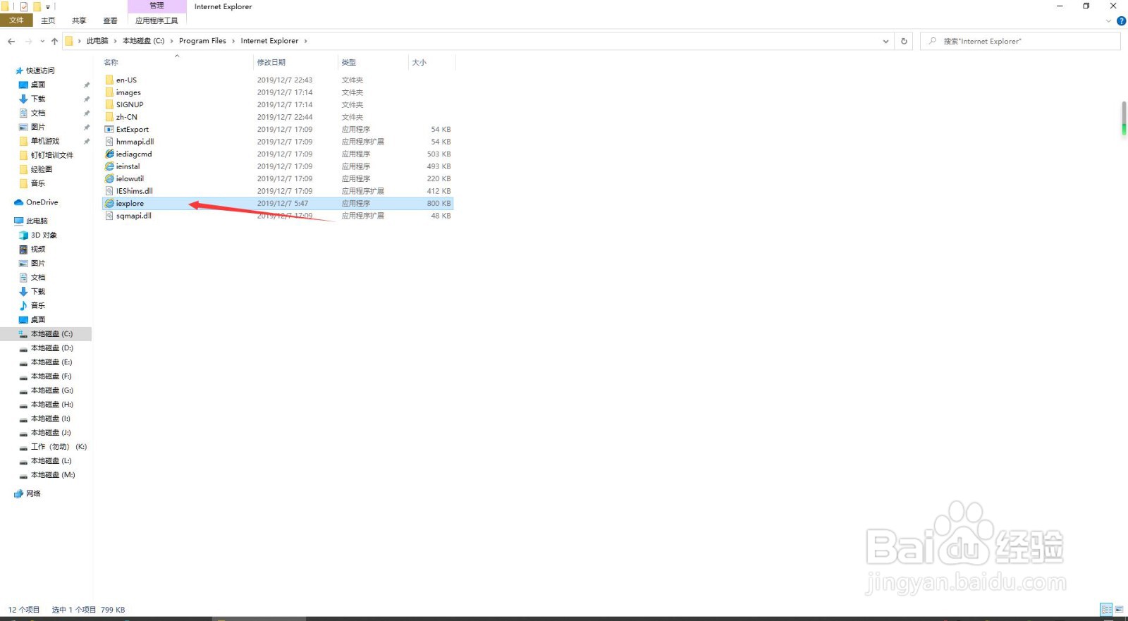Open OneDrive in navigation pane
Screen dimensions: 1128x621
42,202
